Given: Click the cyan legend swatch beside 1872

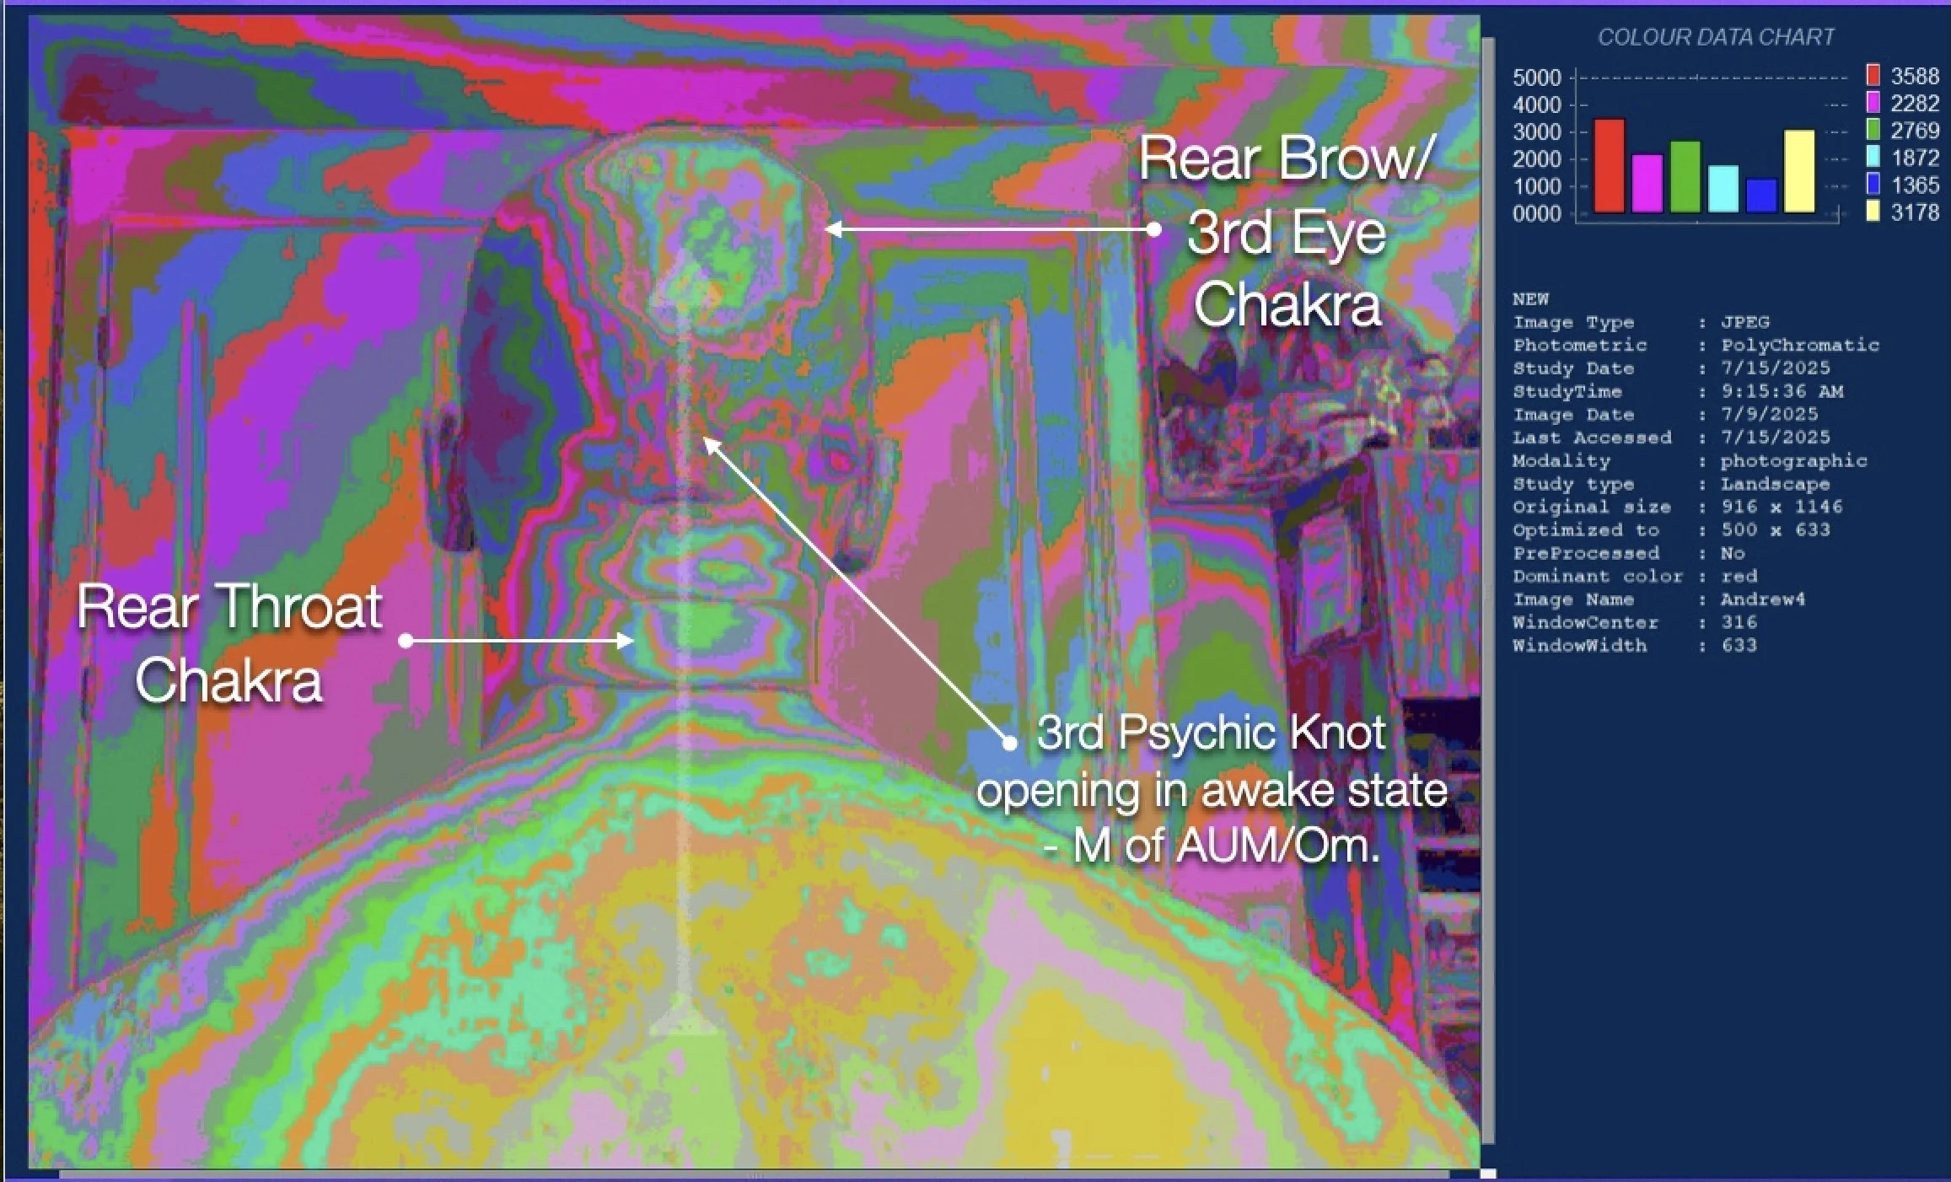Looking at the screenshot, I should coord(1873,157).
